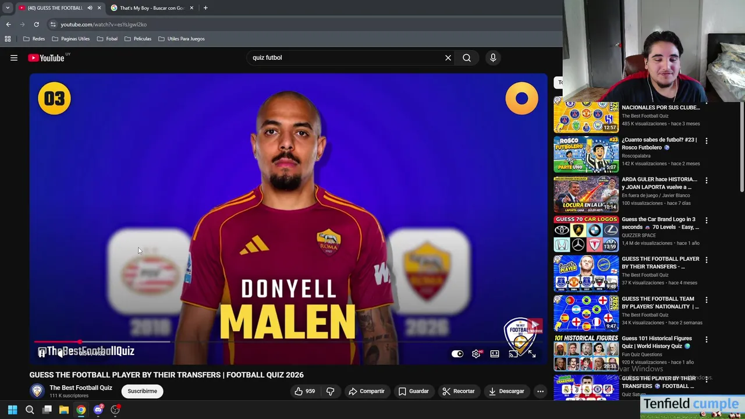Reload the current page

[x=36, y=24]
